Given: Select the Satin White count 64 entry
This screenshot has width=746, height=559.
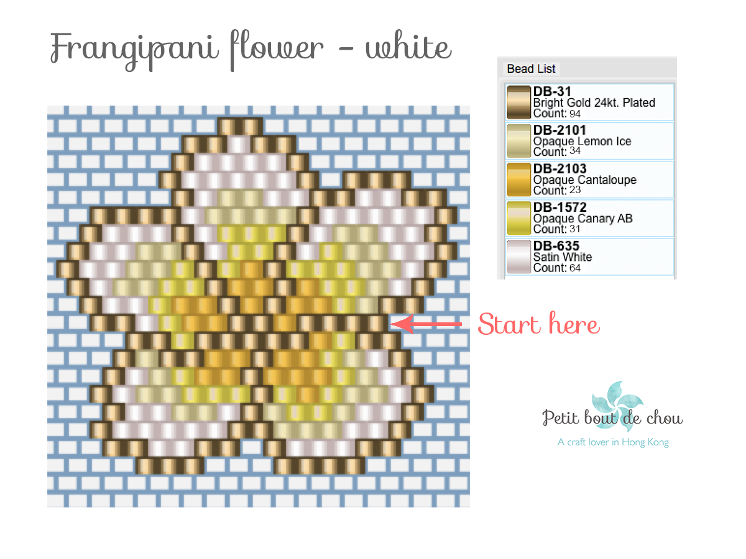Looking at the screenshot, I should [x=590, y=257].
